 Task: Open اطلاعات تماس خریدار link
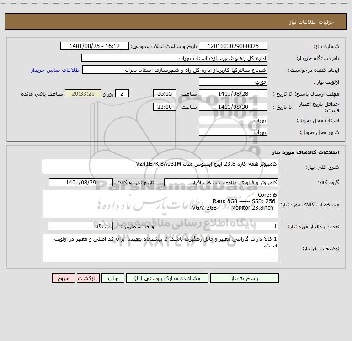click(x=56, y=70)
